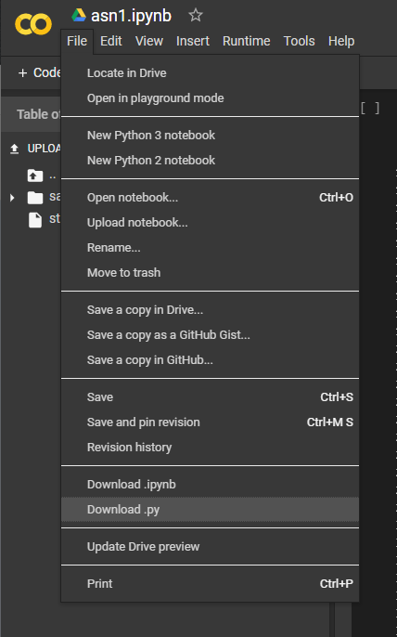Click the code cell run bracket [ ]
Viewport: 397px width, 637px height.
coord(370,108)
